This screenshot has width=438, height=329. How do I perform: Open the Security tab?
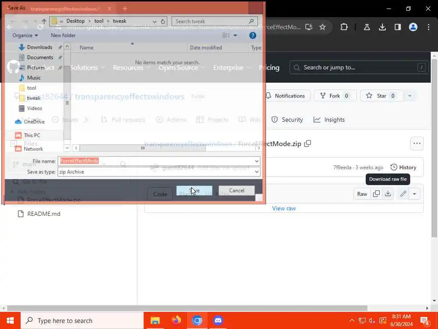(x=287, y=120)
